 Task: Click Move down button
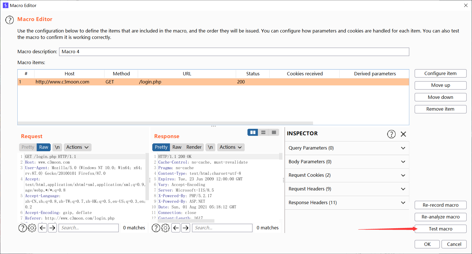pyautogui.click(x=440, y=97)
